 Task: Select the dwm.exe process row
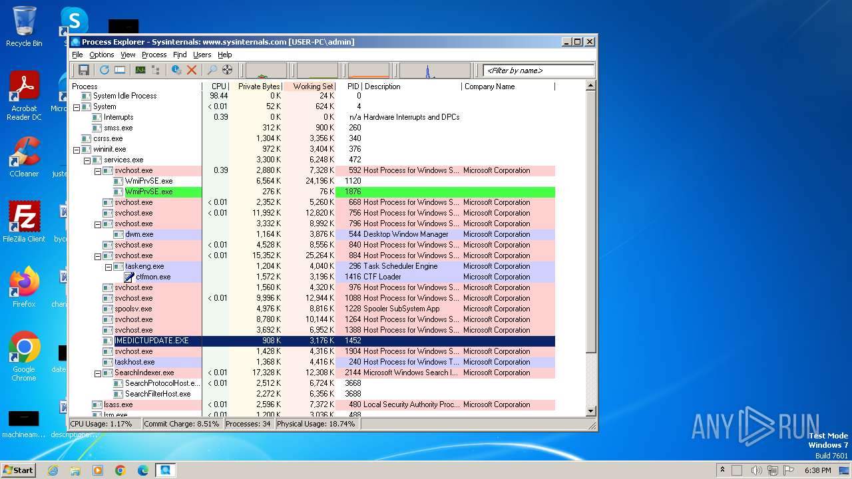(x=312, y=234)
